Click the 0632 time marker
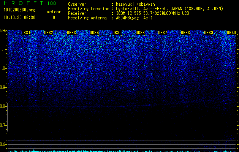 (x=49, y=33)
